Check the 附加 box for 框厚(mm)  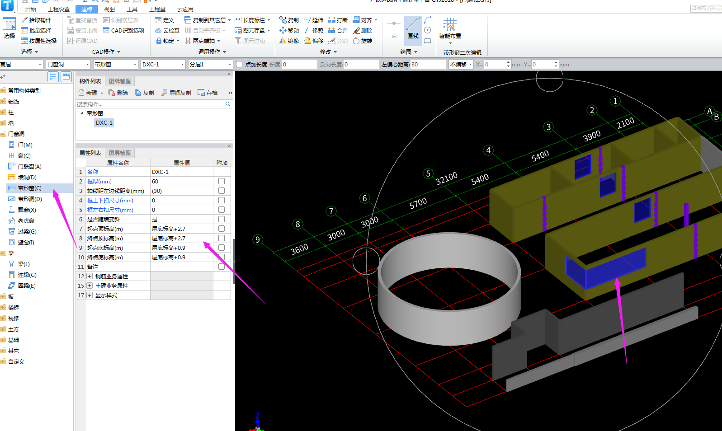click(x=222, y=181)
